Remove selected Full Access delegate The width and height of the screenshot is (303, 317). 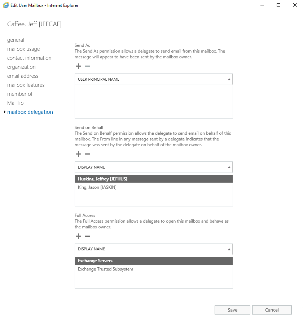88,236
